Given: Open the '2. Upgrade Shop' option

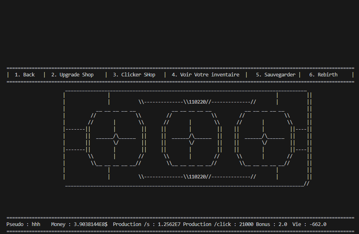Looking at the screenshot, I should pos(72,75).
